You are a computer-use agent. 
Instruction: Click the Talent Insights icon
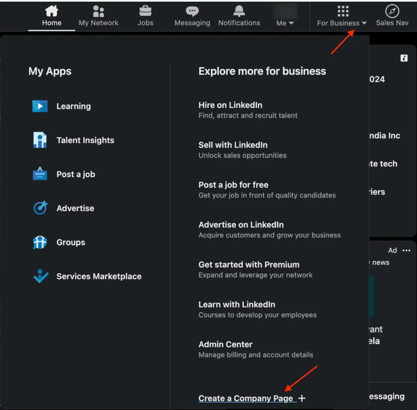pyautogui.click(x=40, y=140)
